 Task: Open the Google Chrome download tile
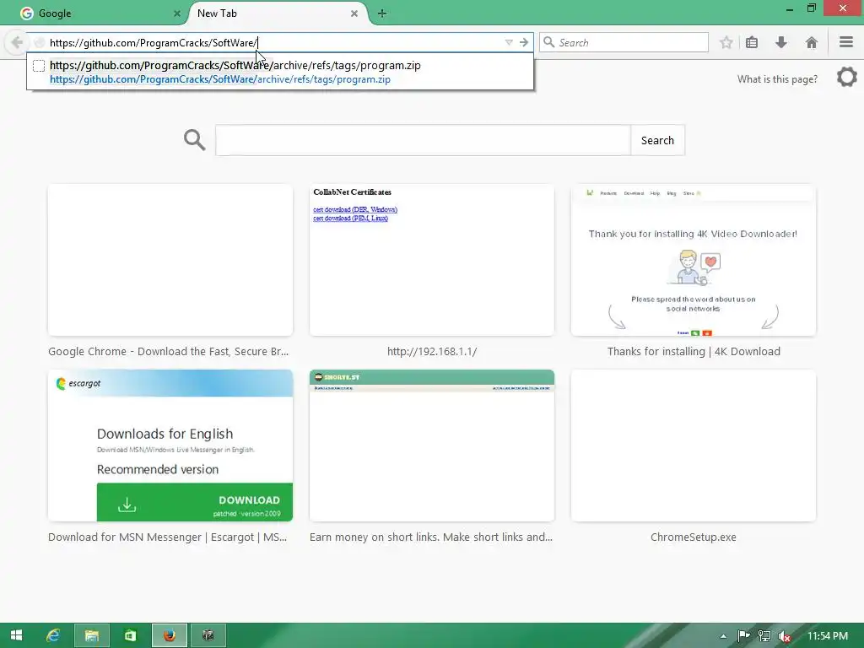click(x=170, y=260)
